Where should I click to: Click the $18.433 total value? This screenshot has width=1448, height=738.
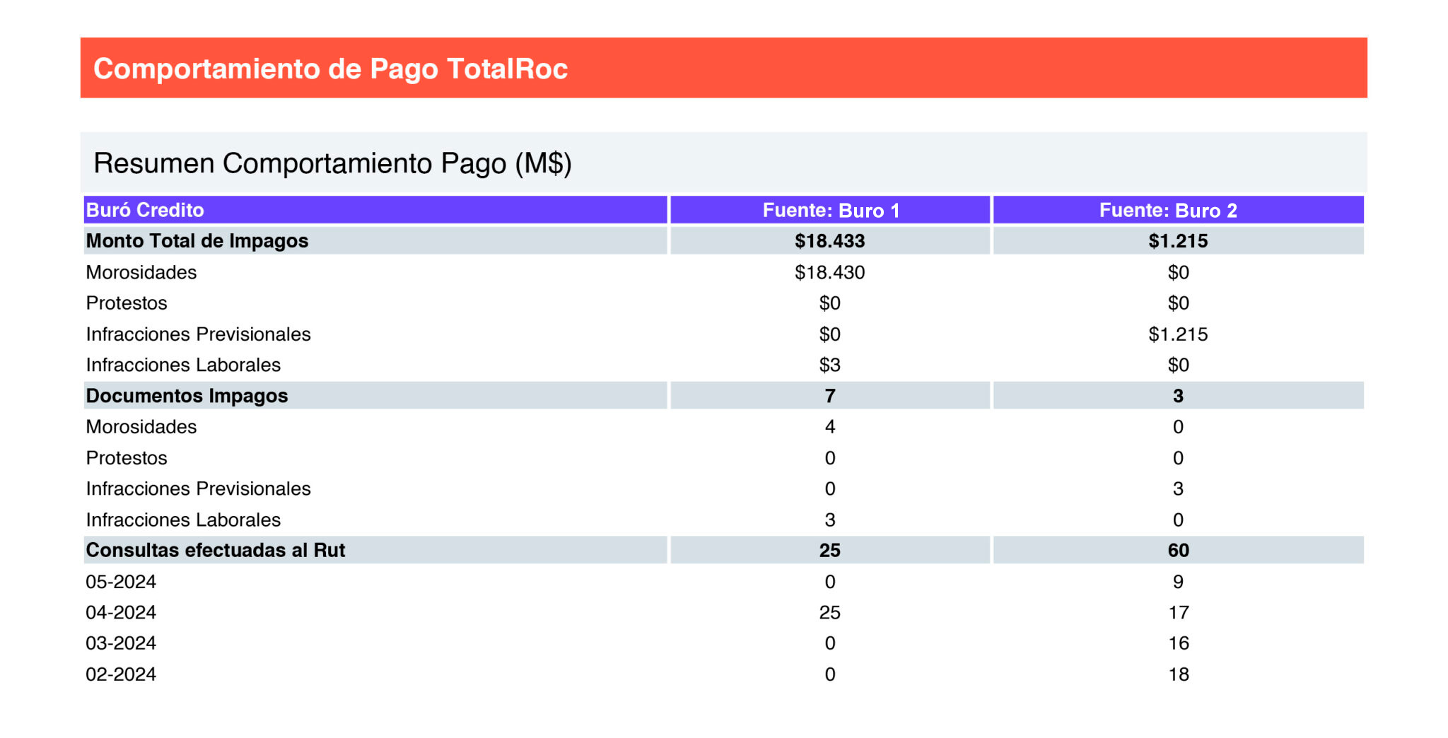tap(830, 241)
